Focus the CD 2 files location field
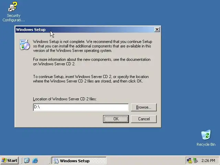This screenshot has height=165, width=220. (x=81, y=107)
